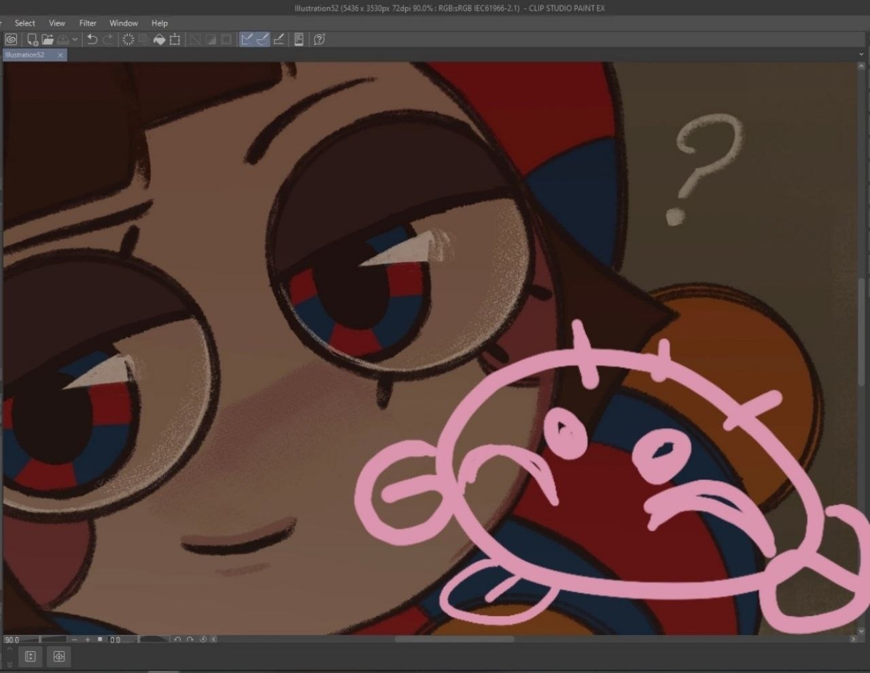Rotate canvas right

click(x=190, y=640)
